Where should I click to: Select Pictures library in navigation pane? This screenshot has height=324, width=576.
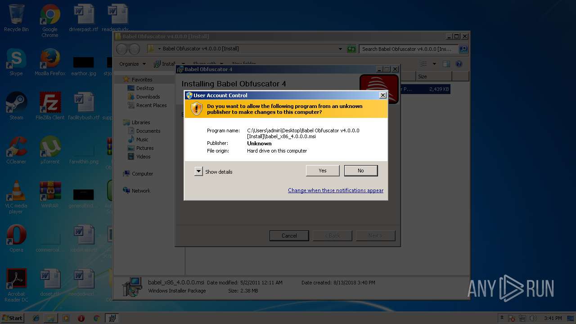(x=145, y=148)
